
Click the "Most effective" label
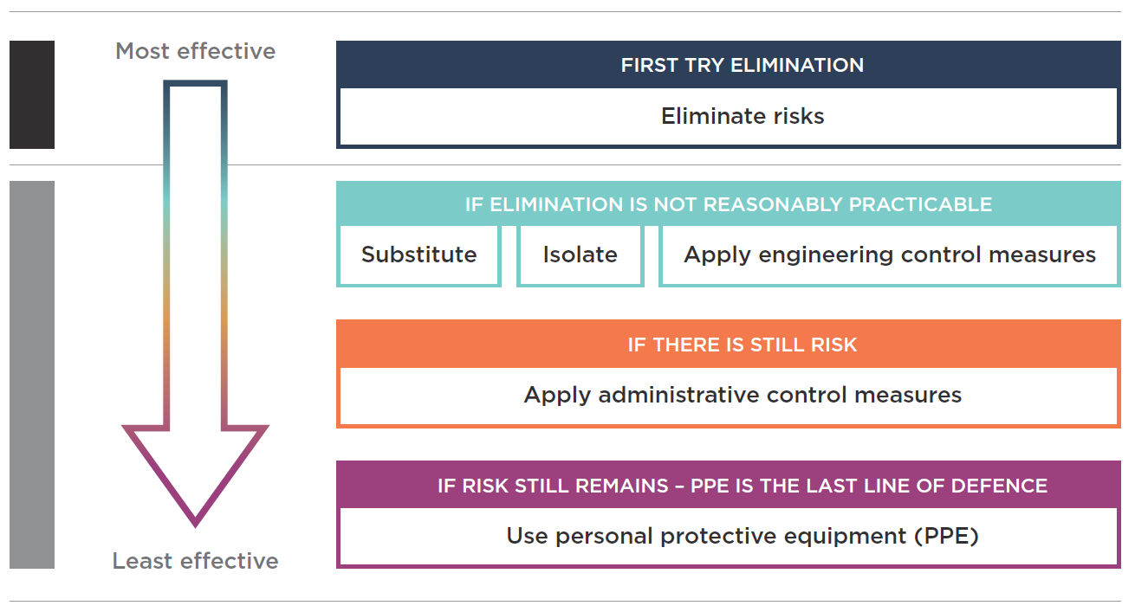pyautogui.click(x=195, y=51)
